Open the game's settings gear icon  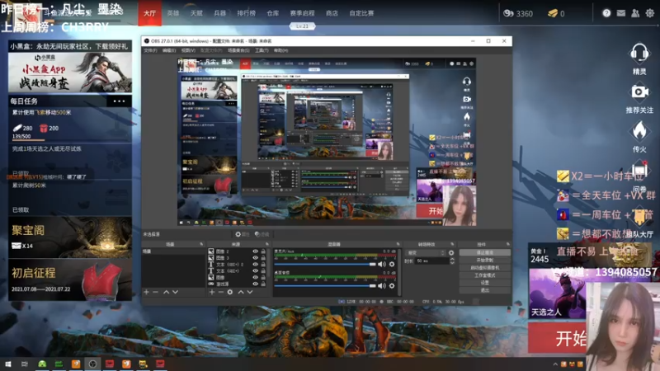[650, 13]
